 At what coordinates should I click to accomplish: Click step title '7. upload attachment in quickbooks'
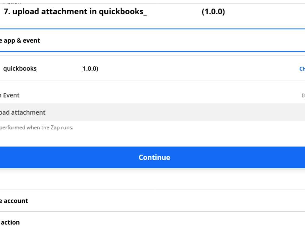click(x=75, y=12)
